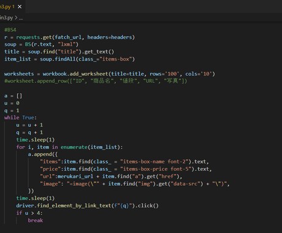This screenshot has height=233, width=282.
Task: Click the 'u = u + 1' line
Action: 29,125
